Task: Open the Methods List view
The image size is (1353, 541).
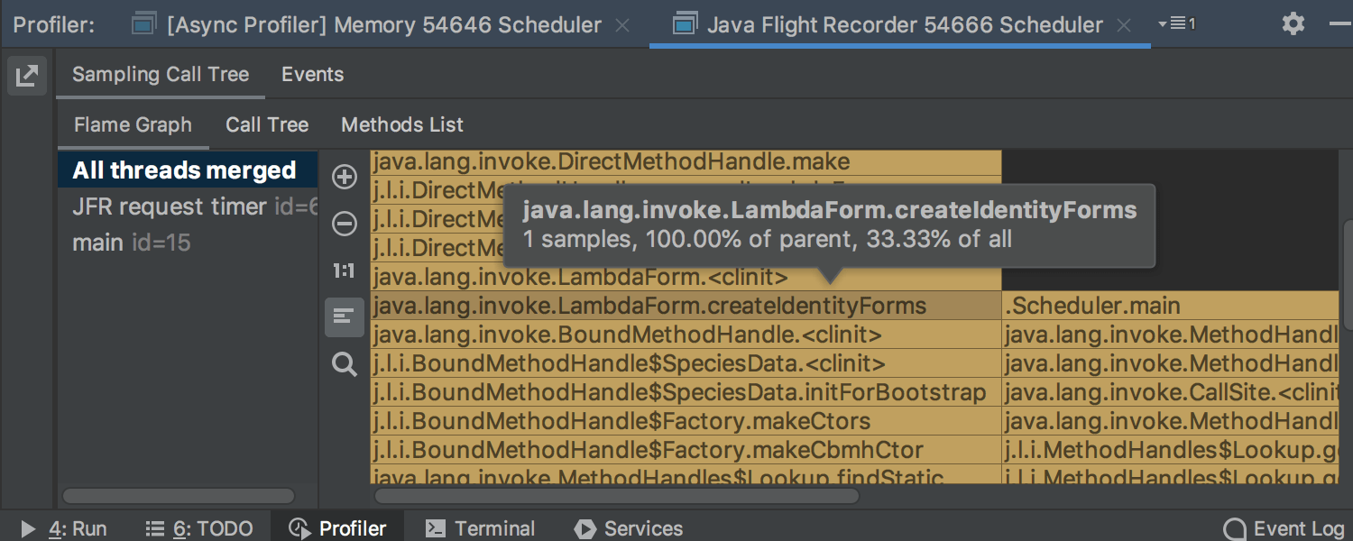Action: [x=402, y=124]
